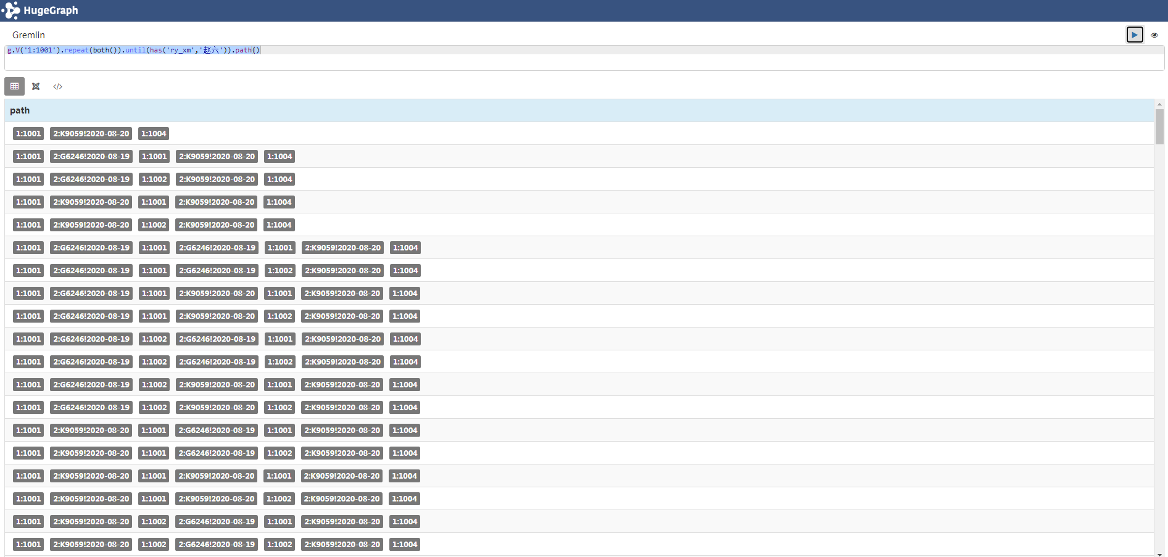Select 1:1004 ending the last visible path row
The width and height of the screenshot is (1168, 557).
coord(405,545)
